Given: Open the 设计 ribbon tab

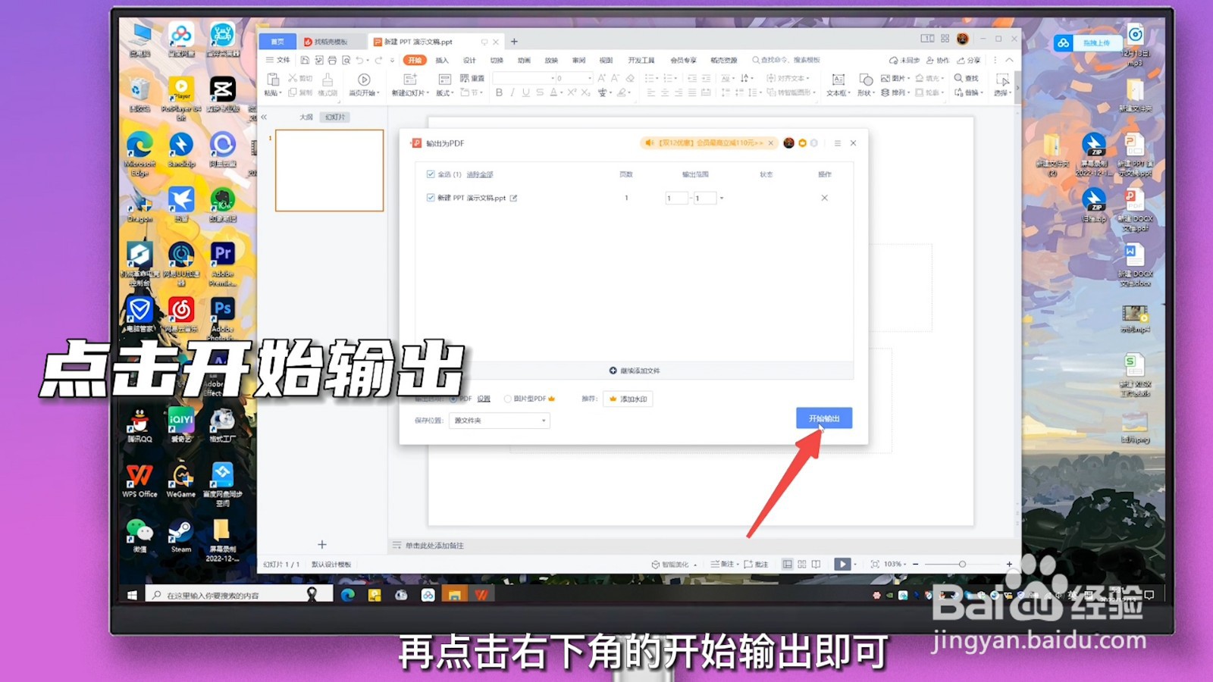Looking at the screenshot, I should point(469,61).
